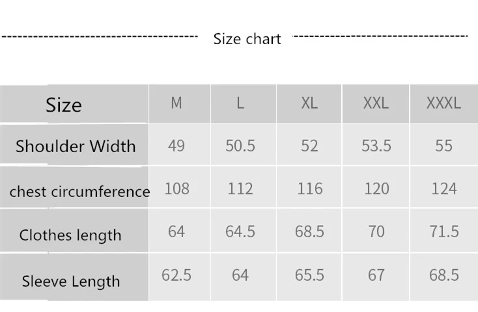This screenshot has height=312, width=478.
Task: Click the "Shoulder Width" row label
Action: (76, 146)
